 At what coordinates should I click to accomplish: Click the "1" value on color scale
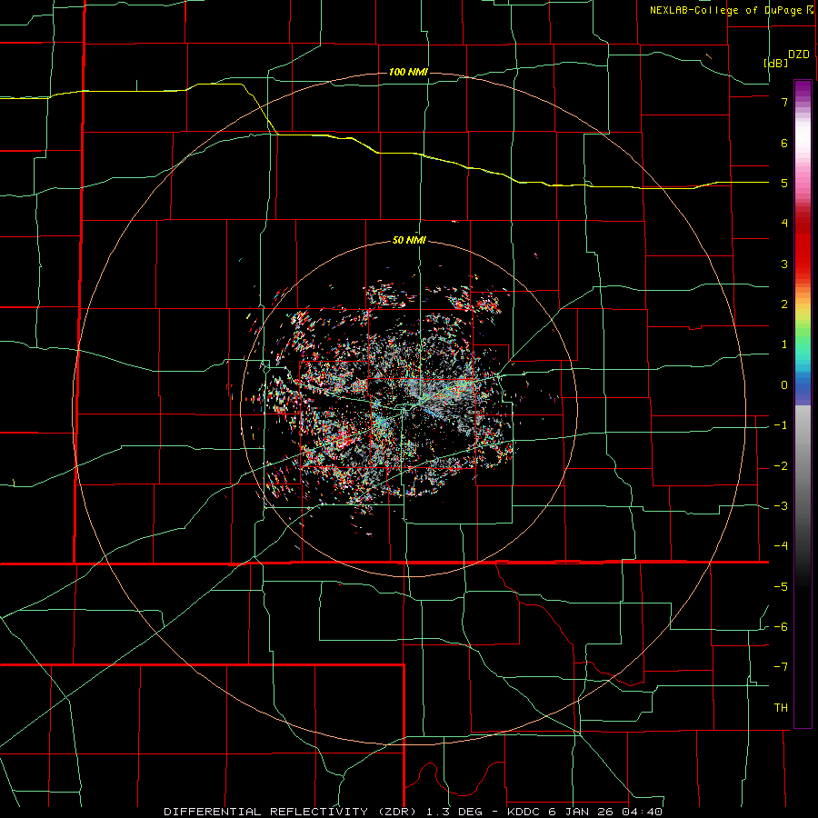coord(784,344)
